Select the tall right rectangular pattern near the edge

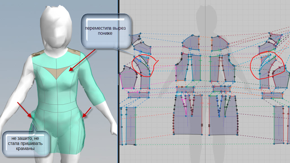coord(279,125)
